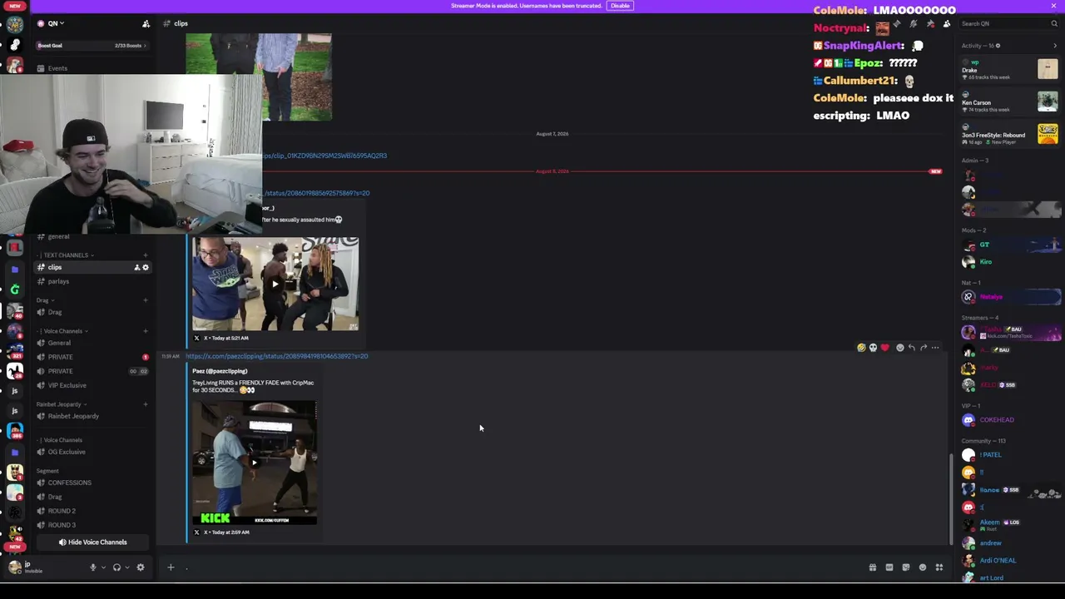Collapse the first Voice Channels category
The width and height of the screenshot is (1065, 599).
(x=62, y=331)
